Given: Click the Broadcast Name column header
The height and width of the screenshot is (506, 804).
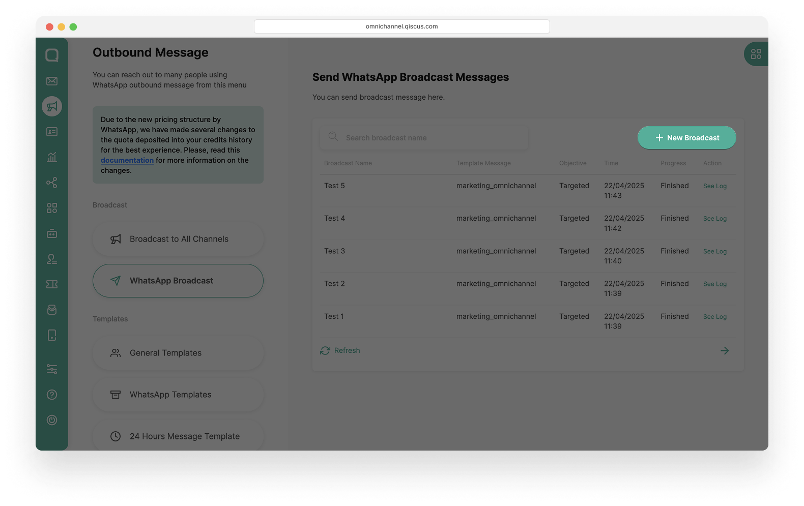Looking at the screenshot, I should (348, 163).
